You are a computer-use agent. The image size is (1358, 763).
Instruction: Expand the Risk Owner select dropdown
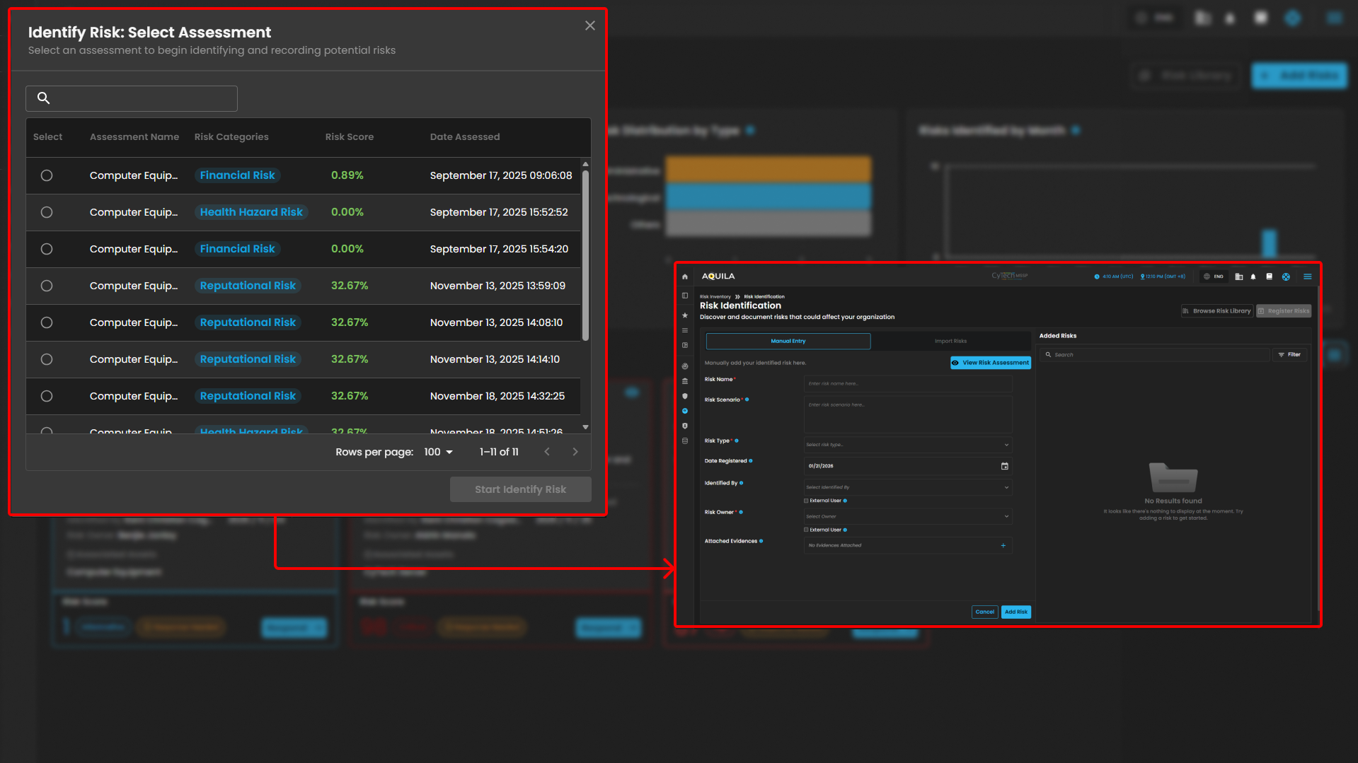pos(908,516)
